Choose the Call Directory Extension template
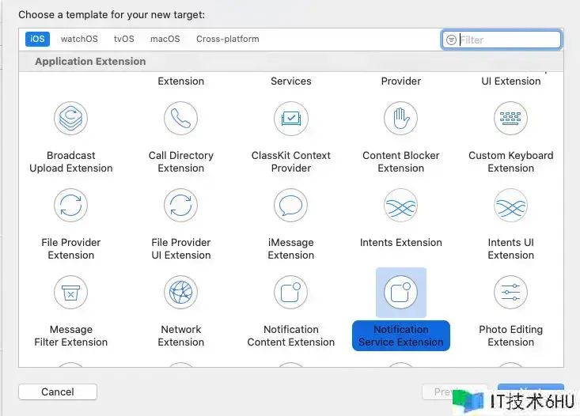 [x=180, y=119]
